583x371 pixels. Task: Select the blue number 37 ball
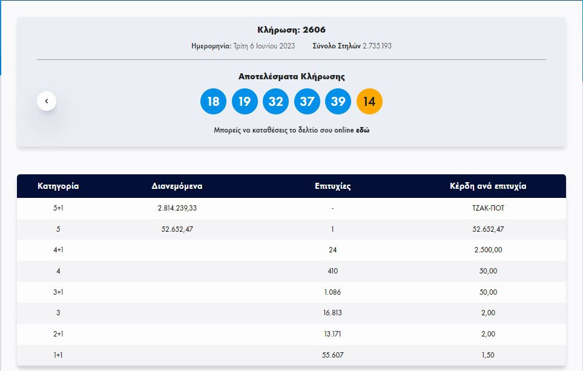(307, 101)
